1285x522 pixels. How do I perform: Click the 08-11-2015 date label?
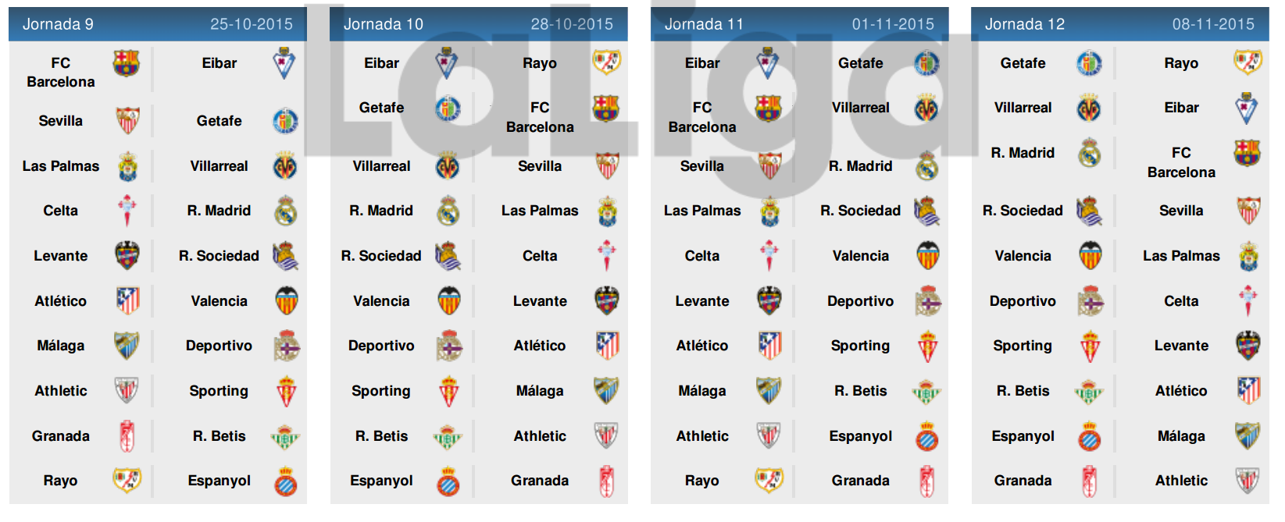coord(1213,24)
